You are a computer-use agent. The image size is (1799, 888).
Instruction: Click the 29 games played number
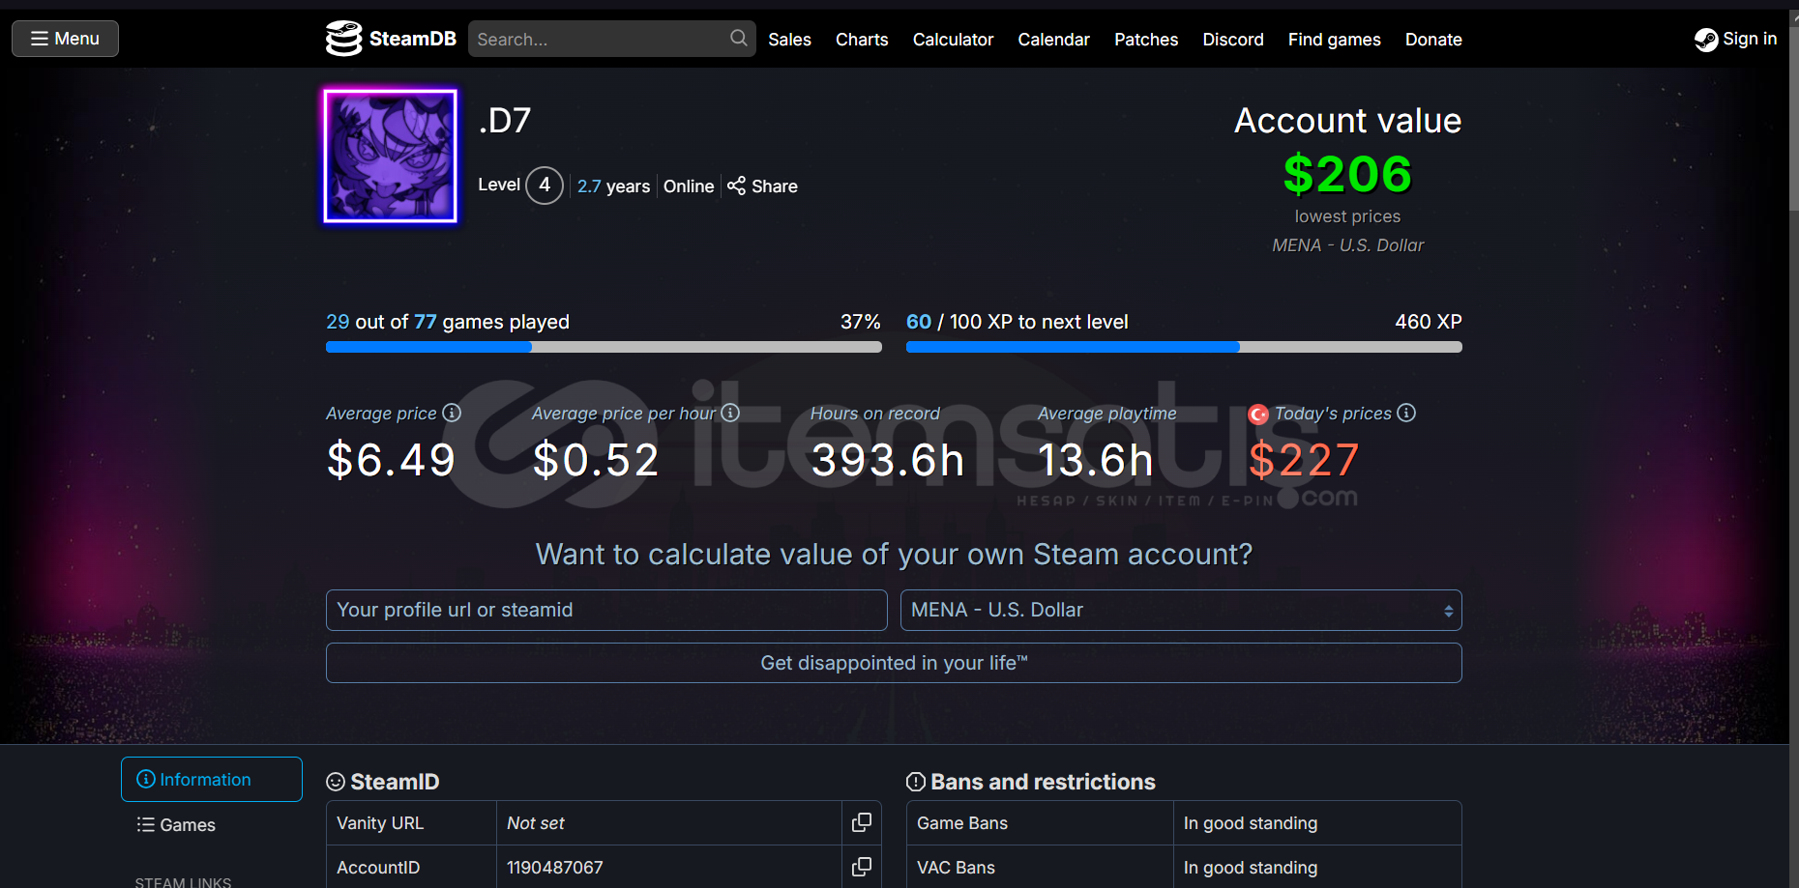[x=338, y=322]
